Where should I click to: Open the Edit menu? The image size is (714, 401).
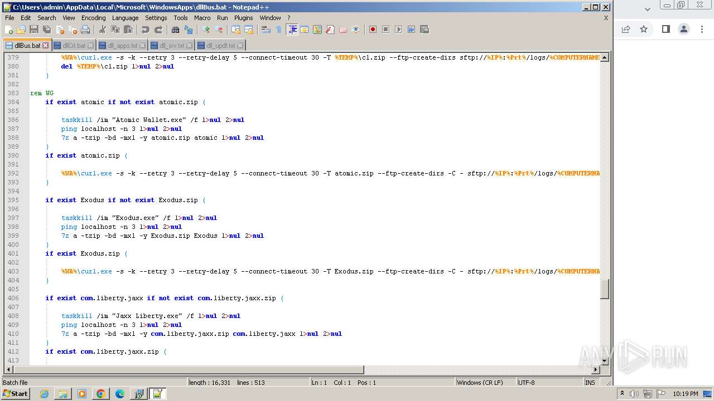click(x=26, y=18)
